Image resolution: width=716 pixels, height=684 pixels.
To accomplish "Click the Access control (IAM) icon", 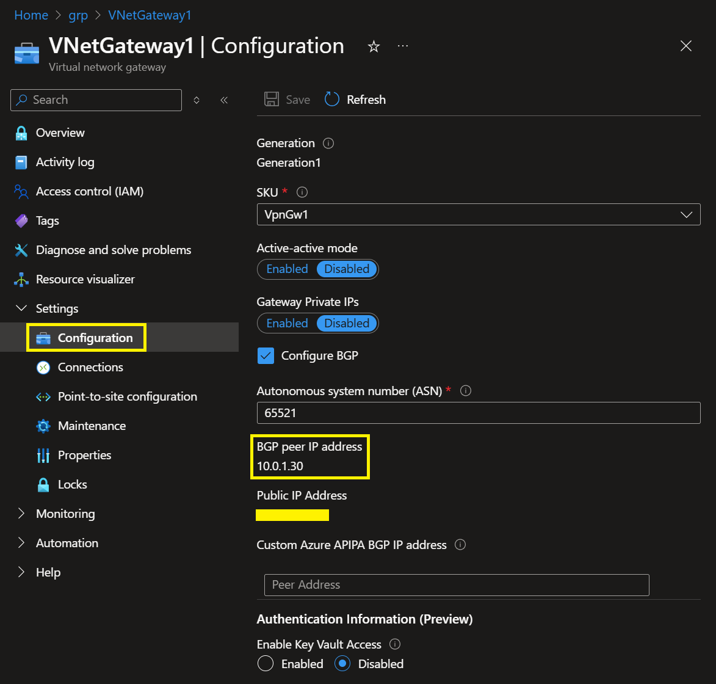I will [x=21, y=191].
